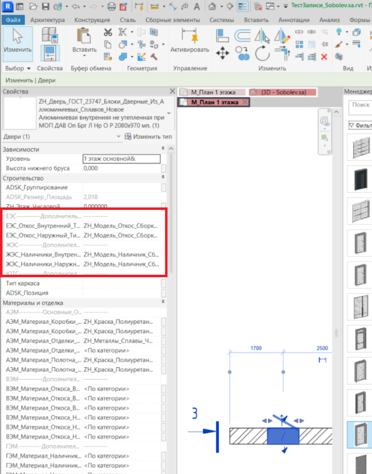Screen dimensions: 372x474
Task: Collapse the Зависимости section
Action: pos(163,148)
